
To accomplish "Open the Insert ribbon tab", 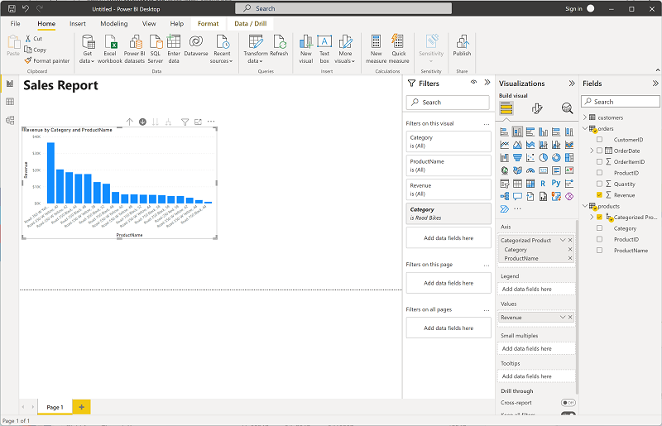I will [x=78, y=24].
